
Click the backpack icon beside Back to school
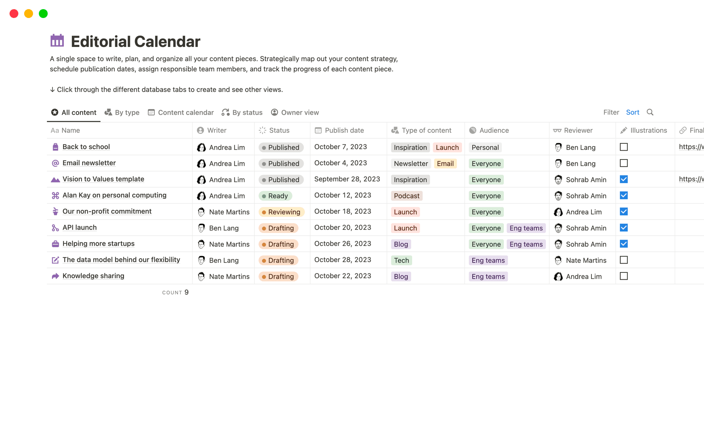pyautogui.click(x=55, y=147)
